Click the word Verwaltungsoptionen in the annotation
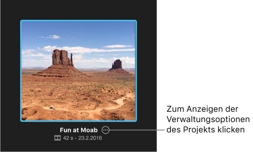Image resolution: width=253 pixels, height=152 pixels. click(x=208, y=119)
